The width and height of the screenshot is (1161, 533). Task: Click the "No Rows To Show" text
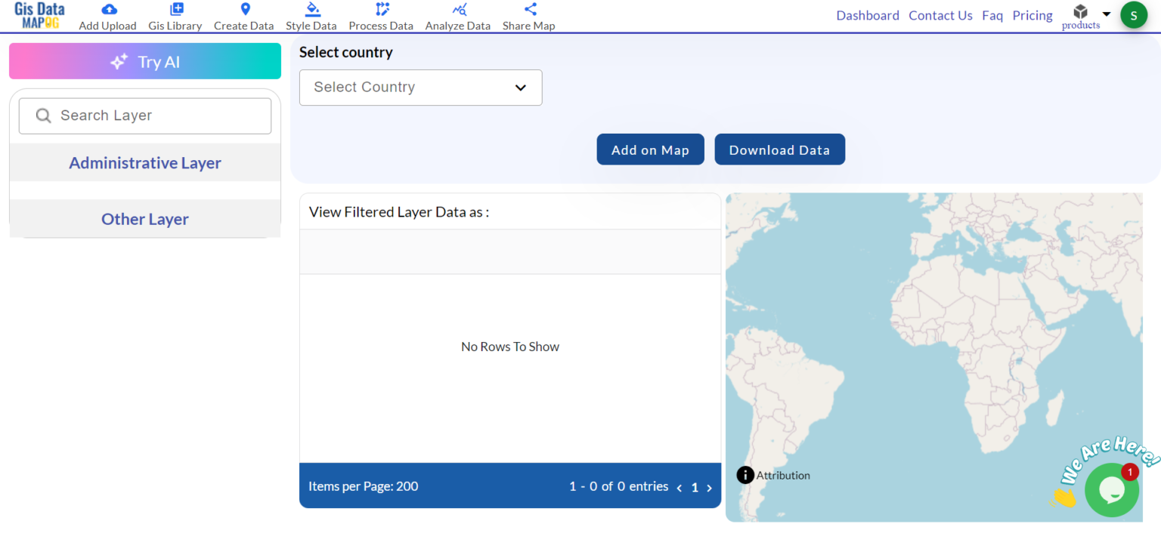click(x=510, y=347)
